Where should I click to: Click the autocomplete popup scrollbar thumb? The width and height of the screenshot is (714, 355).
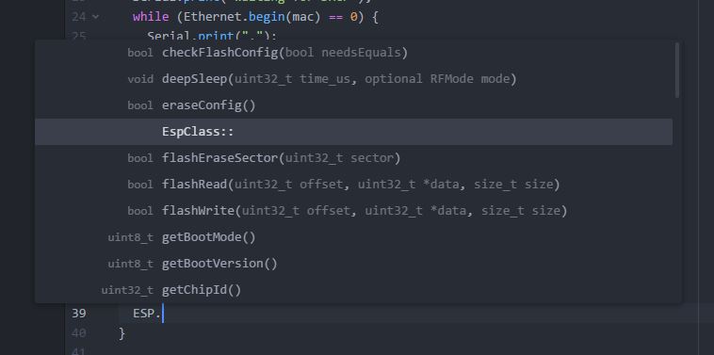pyautogui.click(x=677, y=70)
